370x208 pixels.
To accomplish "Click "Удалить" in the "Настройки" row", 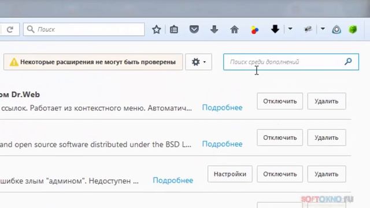I will pyautogui.click(x=327, y=174).
